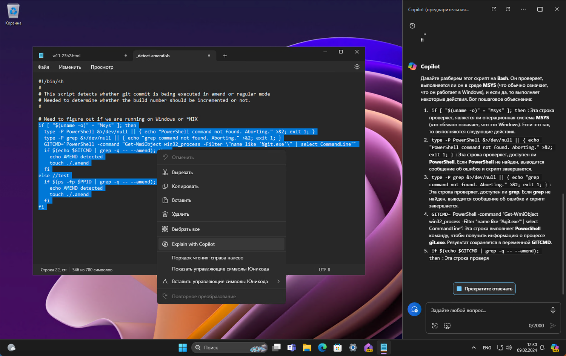Click the Прекратите отвечать button

pos(484,289)
